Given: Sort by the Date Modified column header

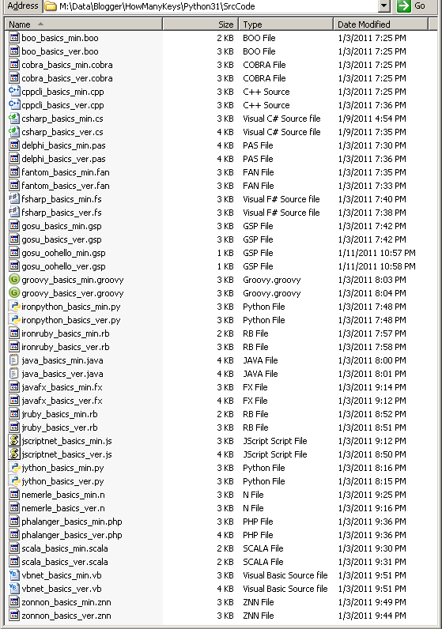Looking at the screenshot, I should tap(380, 24).
